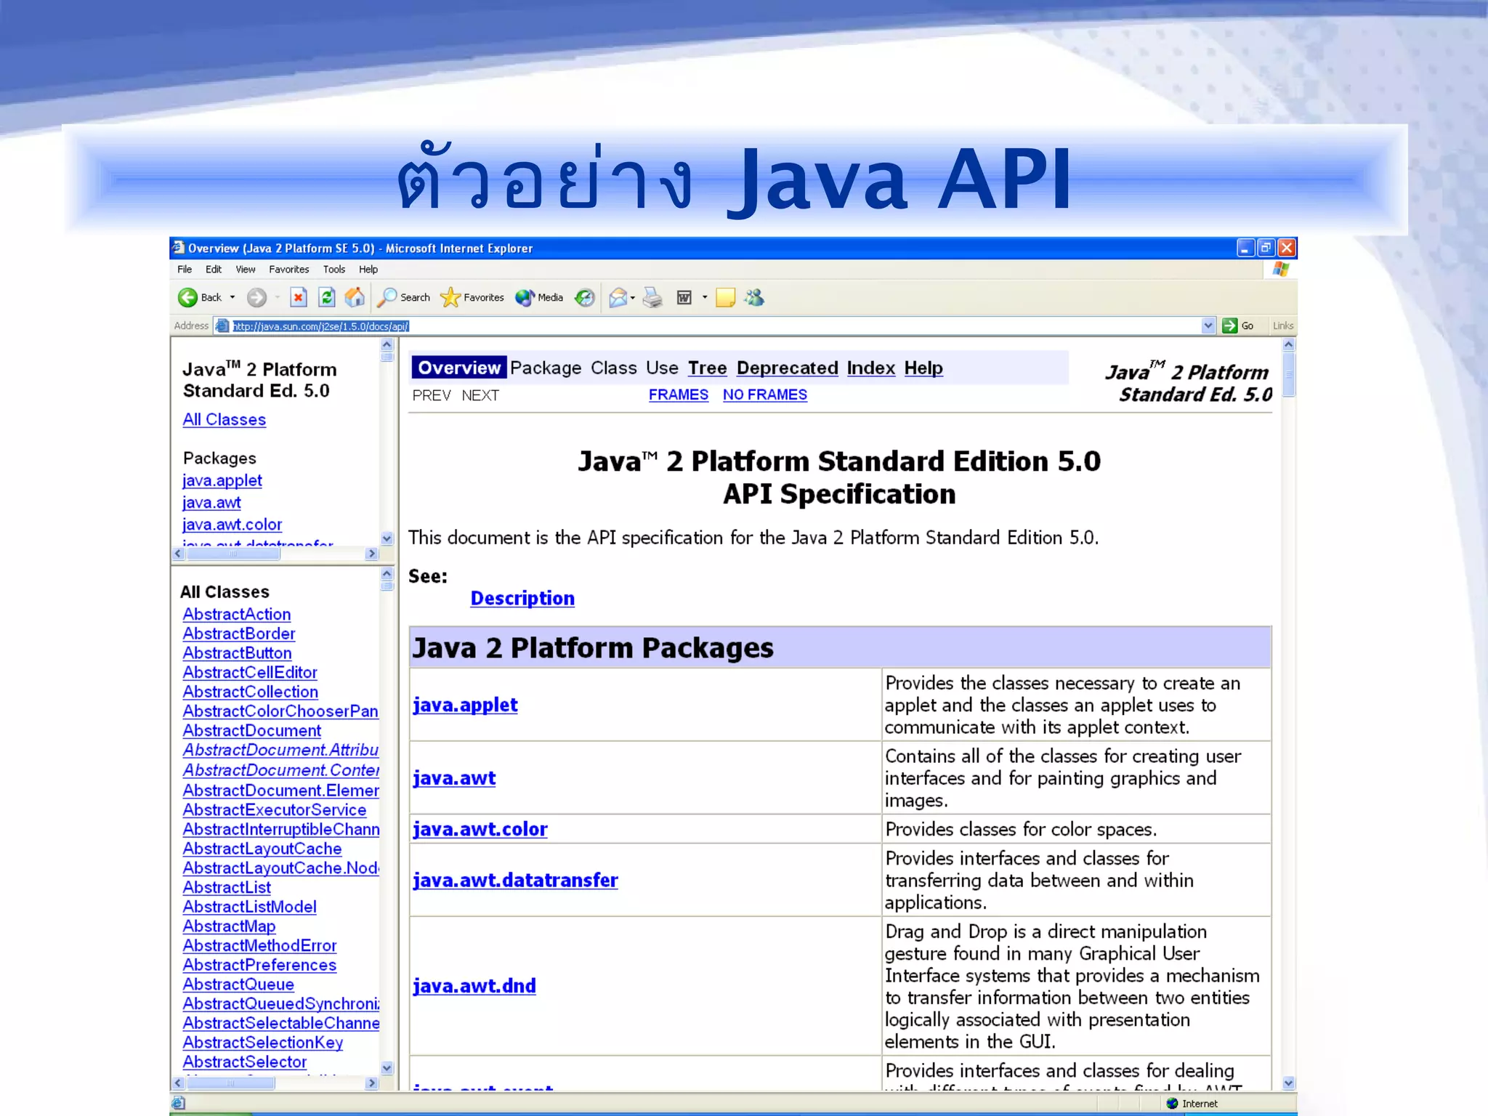Click the Refresh page icon
Screen dimensions: 1488x1116
[x=327, y=297]
